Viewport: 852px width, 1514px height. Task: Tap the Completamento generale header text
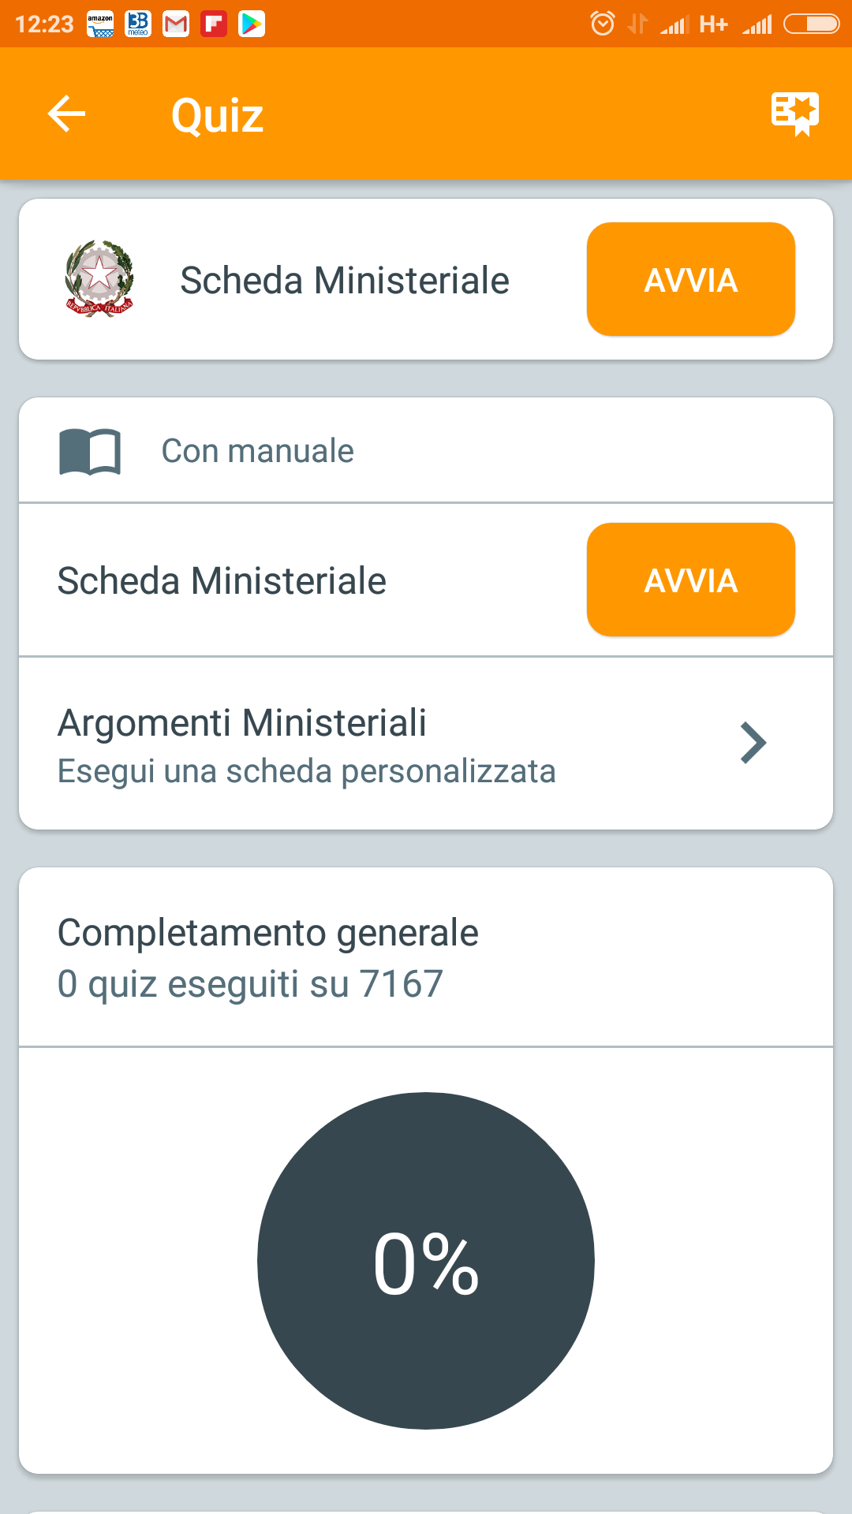click(268, 933)
